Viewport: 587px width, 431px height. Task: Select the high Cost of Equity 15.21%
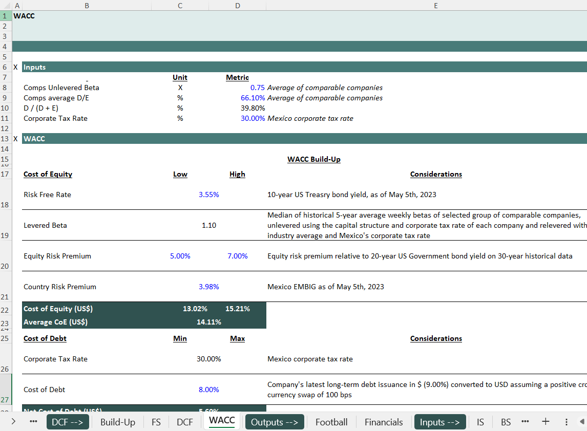237,309
